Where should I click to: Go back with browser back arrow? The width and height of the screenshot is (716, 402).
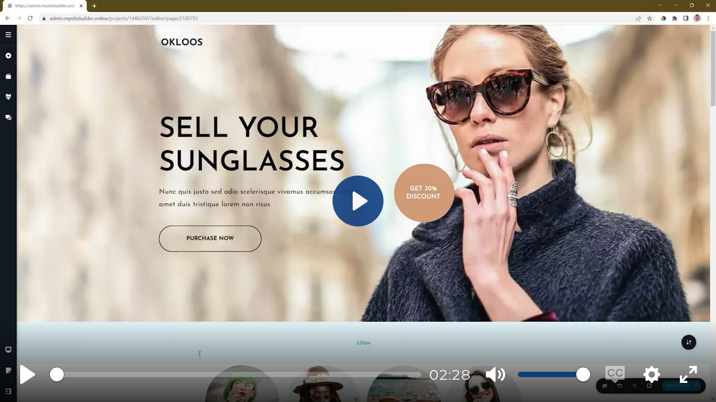coord(7,18)
